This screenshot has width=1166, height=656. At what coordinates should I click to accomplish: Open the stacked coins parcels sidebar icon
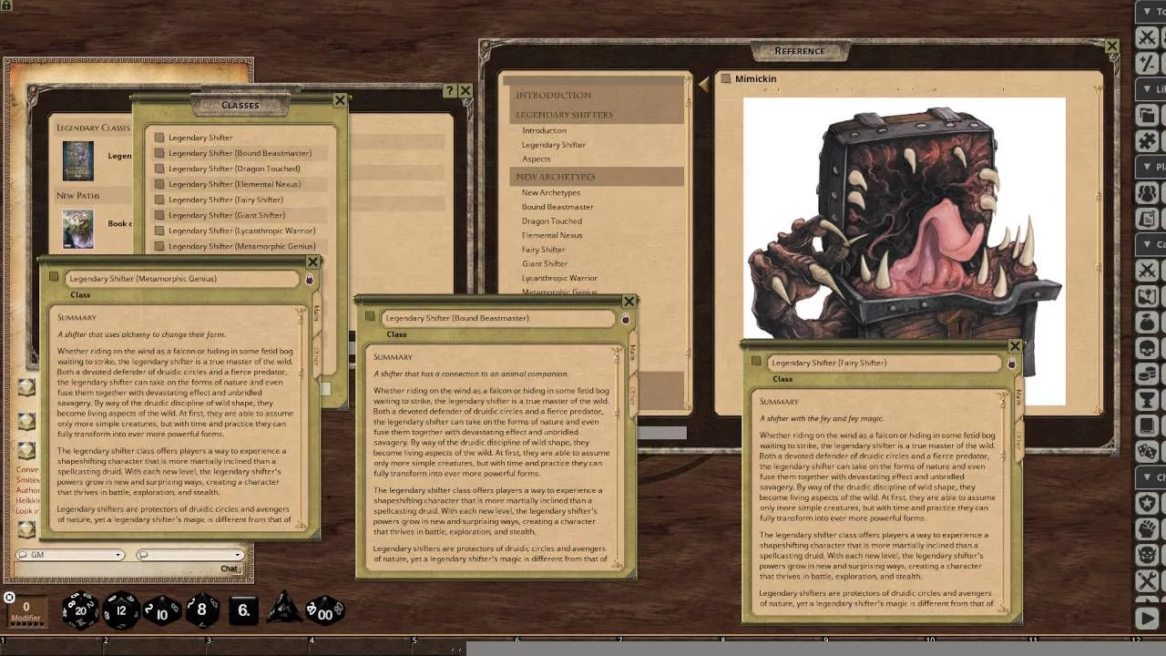click(x=1148, y=374)
